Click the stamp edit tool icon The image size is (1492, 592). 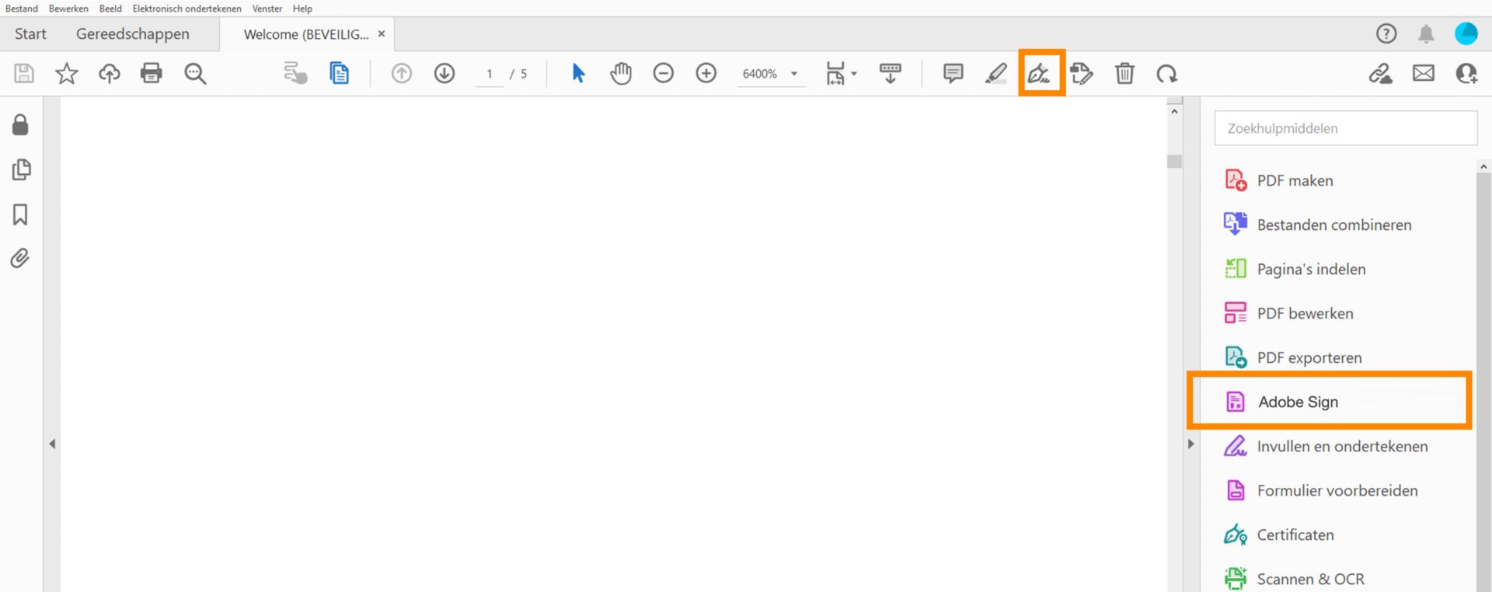[x=1081, y=74]
